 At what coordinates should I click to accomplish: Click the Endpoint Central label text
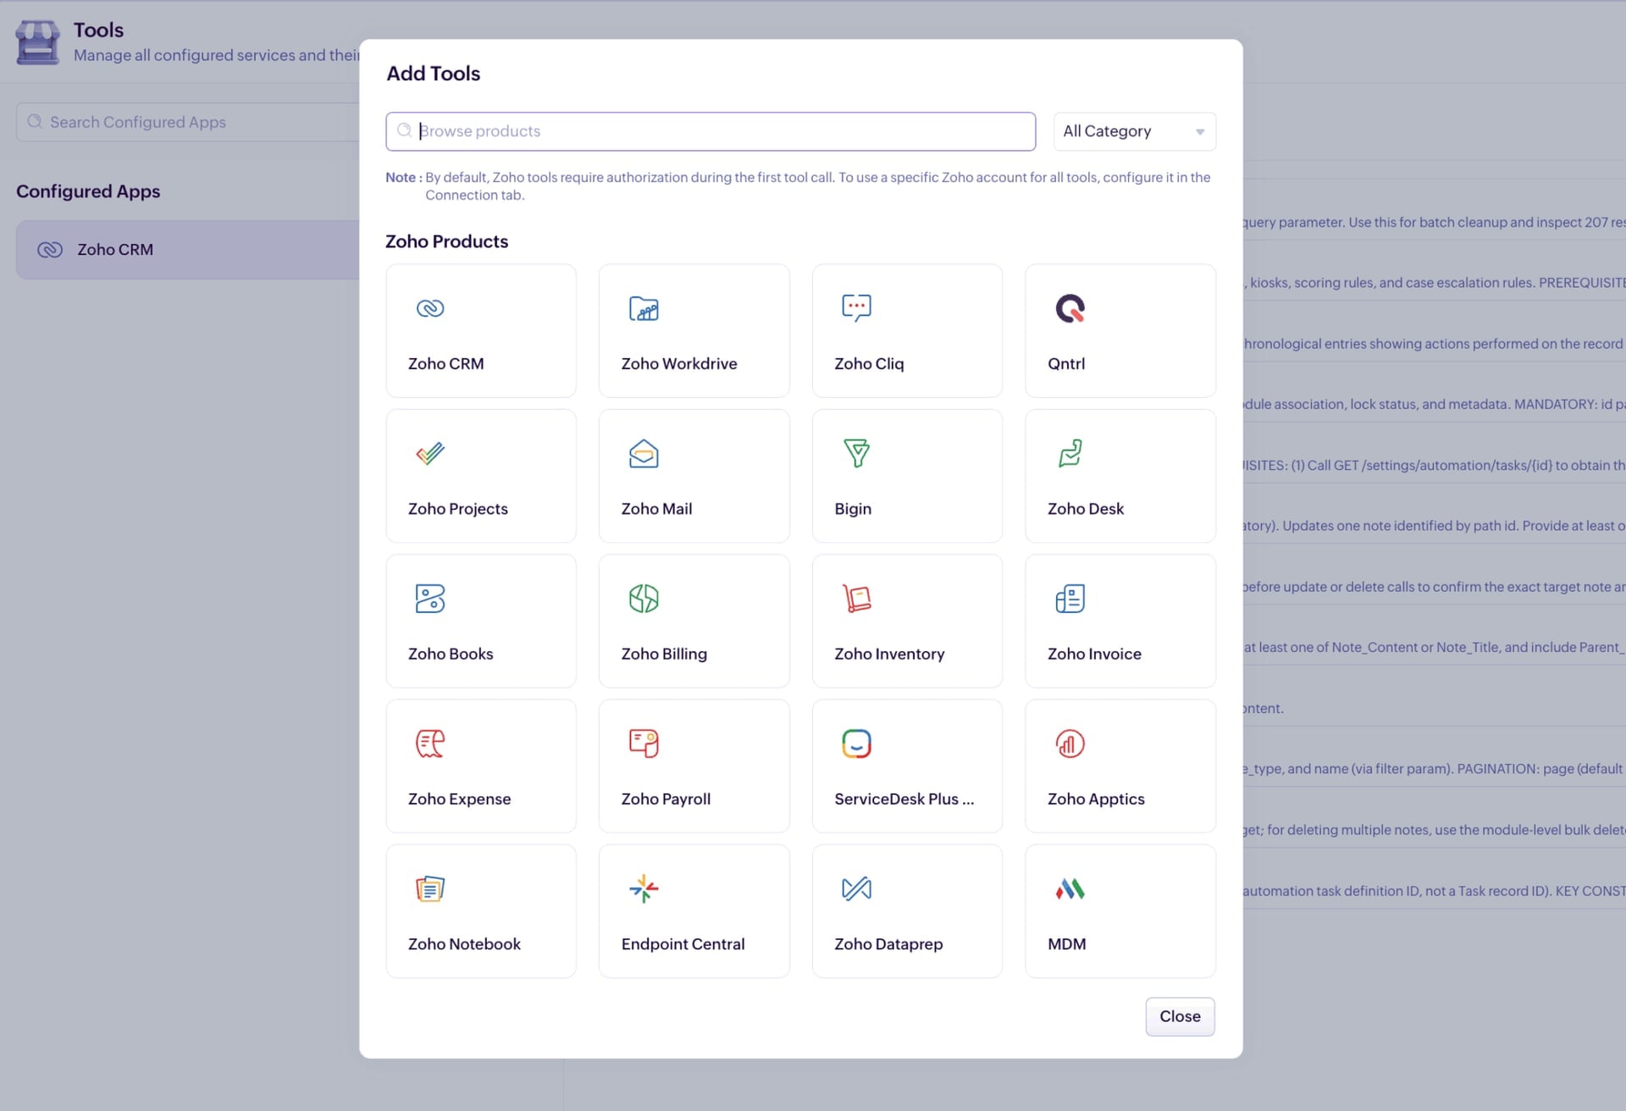pos(683,943)
